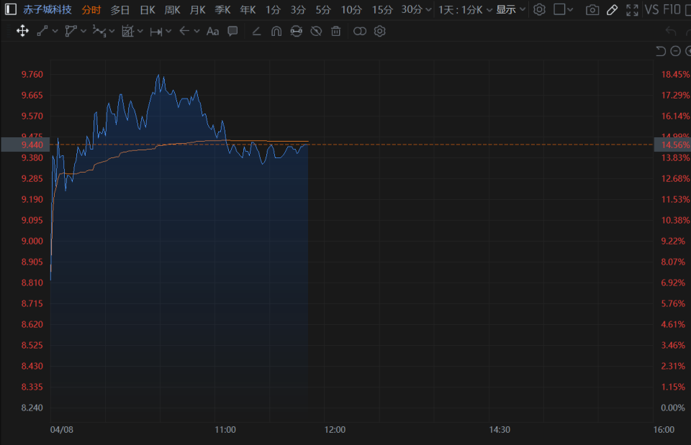The image size is (691, 445).
Task: Open the F10 company info button
Action: (672, 9)
